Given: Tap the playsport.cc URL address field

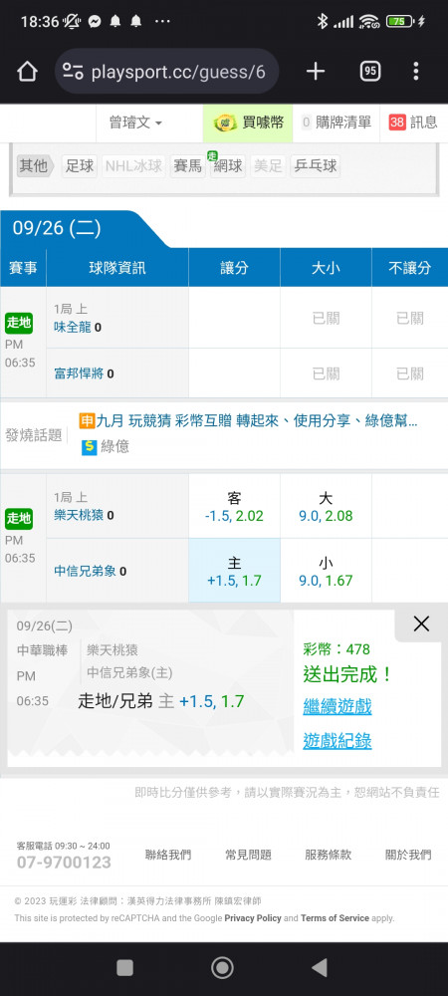Looking at the screenshot, I should tap(177, 72).
